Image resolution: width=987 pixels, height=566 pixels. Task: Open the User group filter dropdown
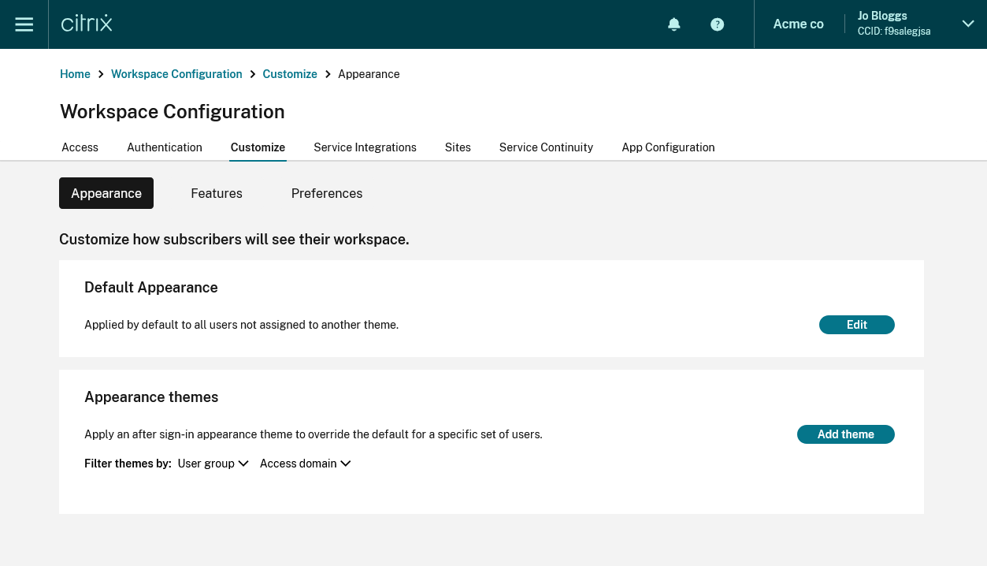tap(213, 464)
